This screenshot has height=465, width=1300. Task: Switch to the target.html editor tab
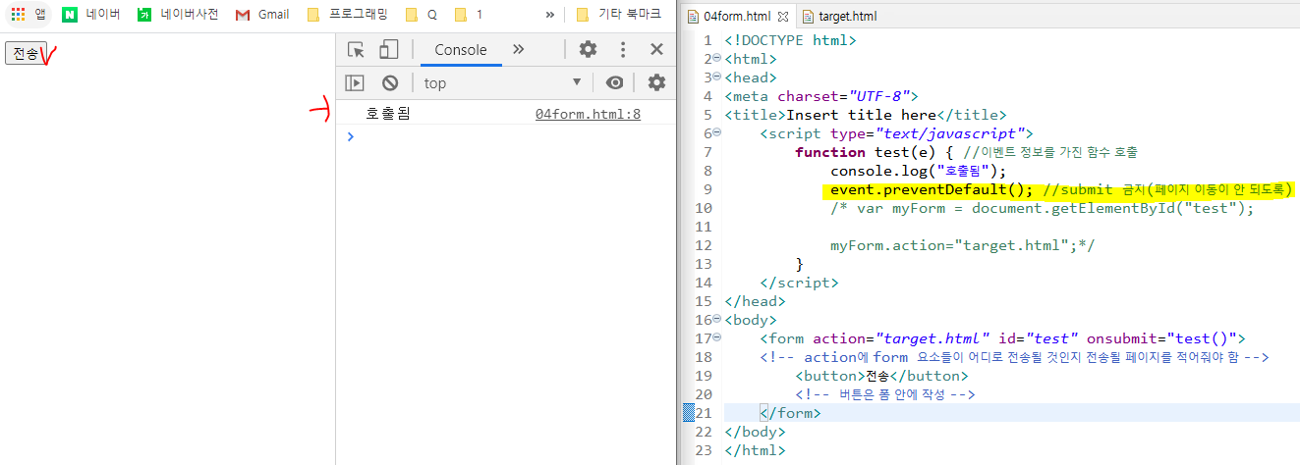pyautogui.click(x=838, y=17)
